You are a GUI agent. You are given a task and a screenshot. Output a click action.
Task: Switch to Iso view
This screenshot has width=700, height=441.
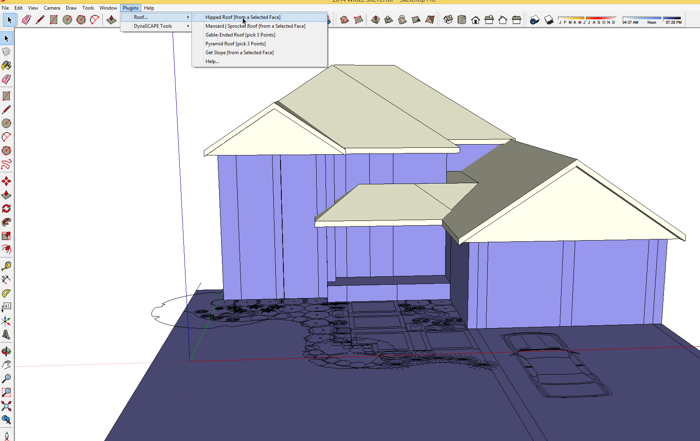point(448,20)
